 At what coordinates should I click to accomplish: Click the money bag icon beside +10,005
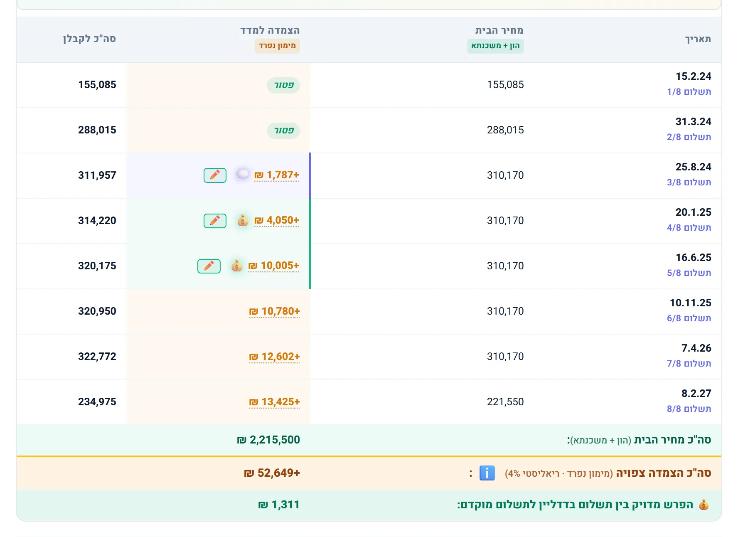pos(236,266)
